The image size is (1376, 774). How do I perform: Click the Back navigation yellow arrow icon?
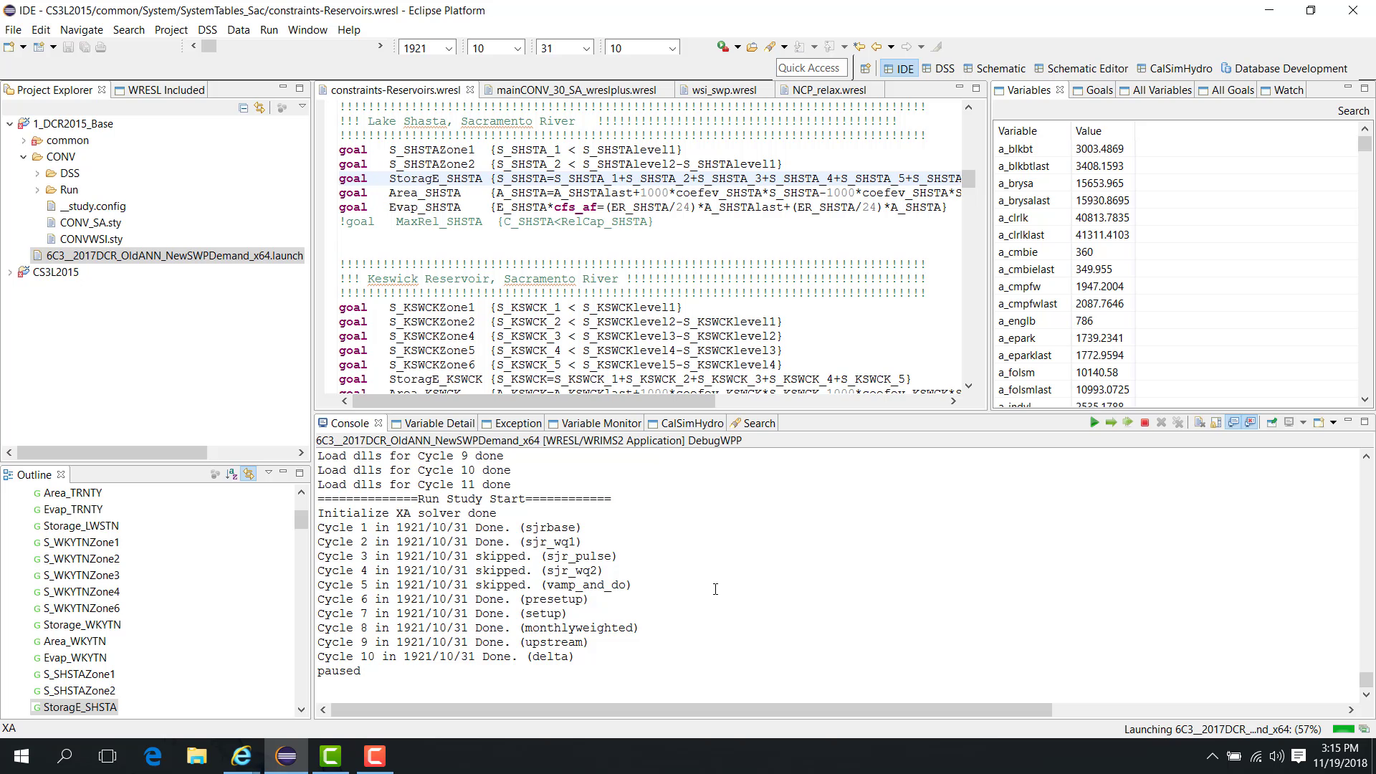(x=876, y=47)
